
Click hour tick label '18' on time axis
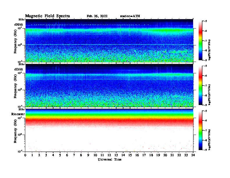tap(151, 155)
